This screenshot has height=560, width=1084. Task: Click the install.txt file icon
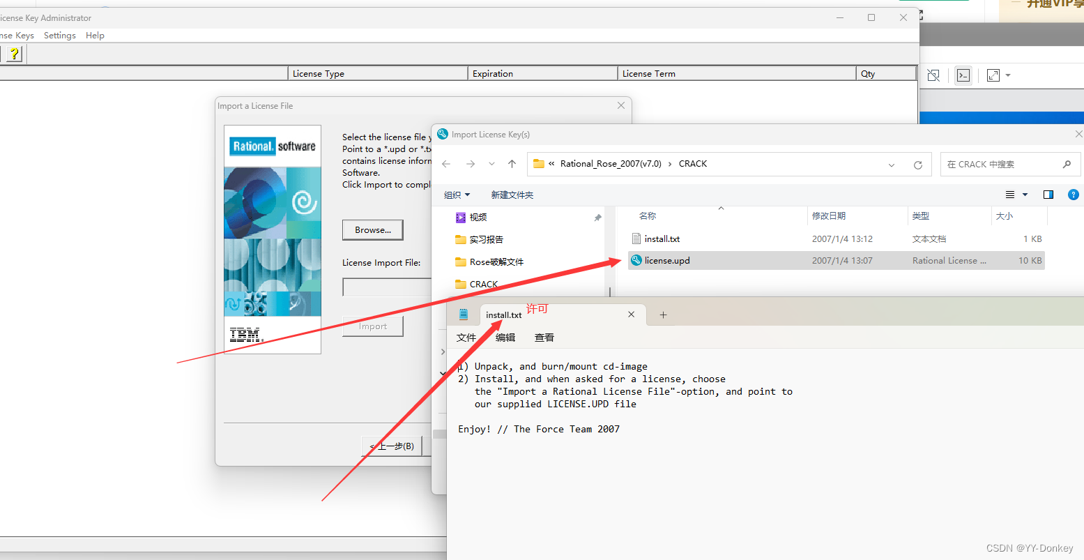click(636, 239)
